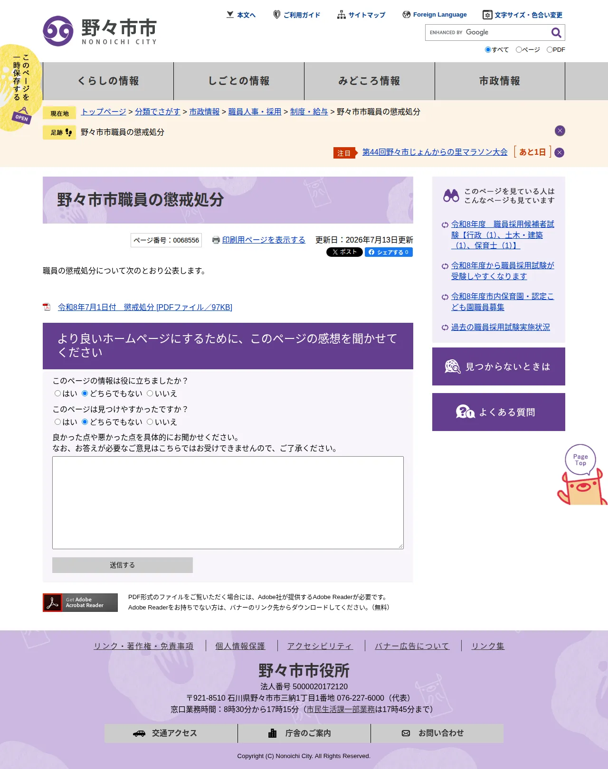Open 過去の職員採用試験実施状況 link

(501, 327)
